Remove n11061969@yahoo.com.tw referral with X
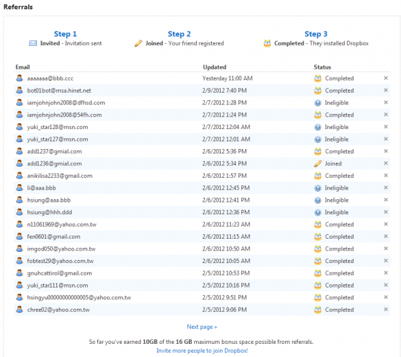The width and height of the screenshot is (401, 357). coord(386,224)
